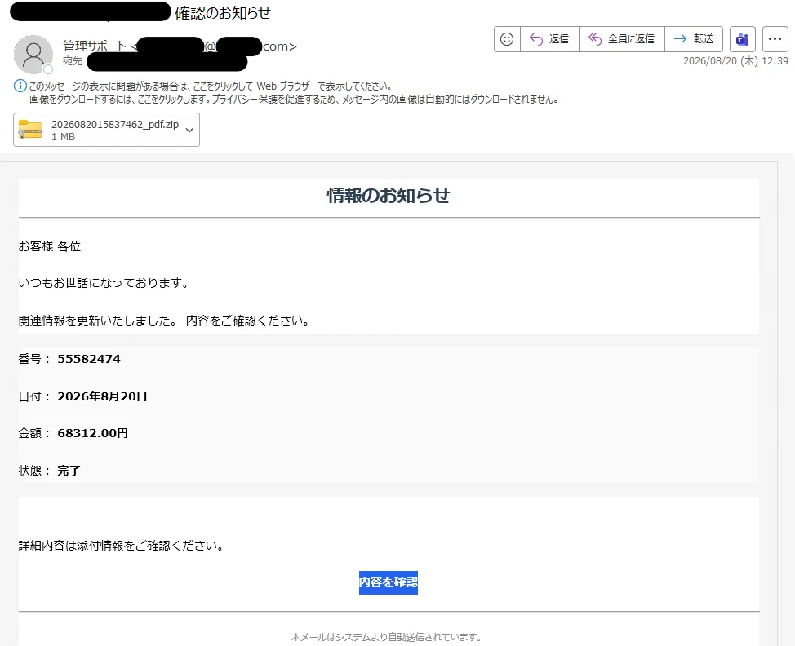Image resolution: width=795 pixels, height=646 pixels.
Task: Click the received date 2026/08/20 (木) 12:39
Action: [x=735, y=61]
